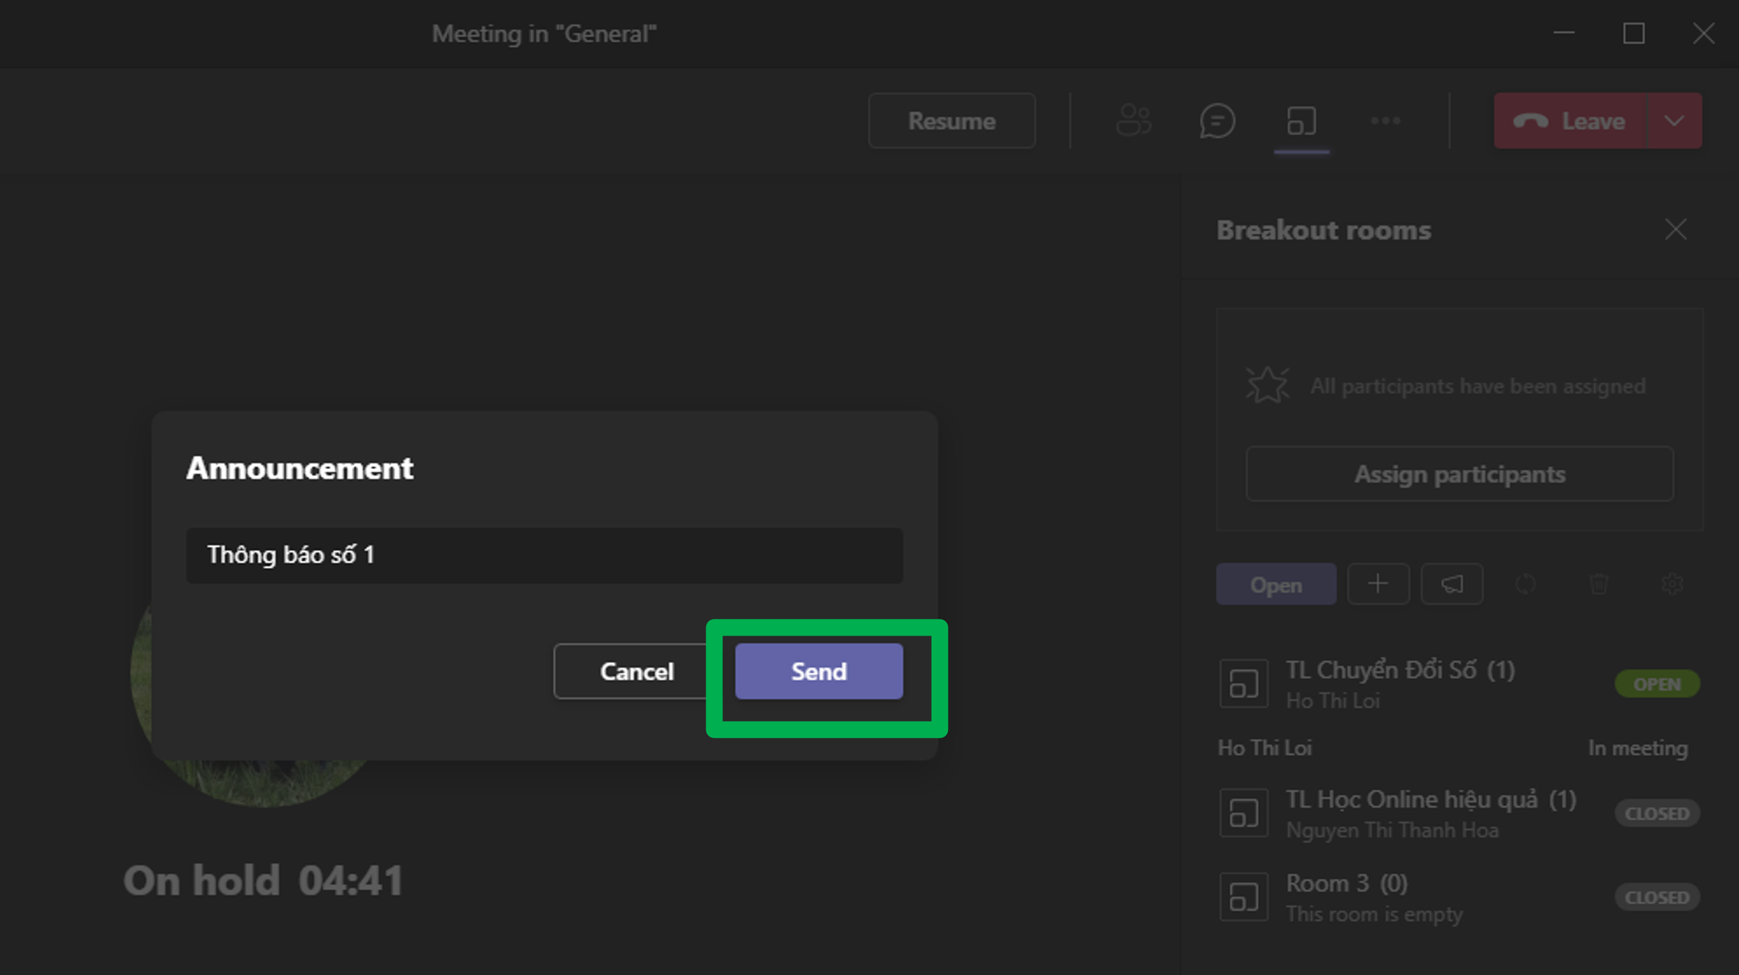
Task: Send the announcement
Action: point(818,671)
